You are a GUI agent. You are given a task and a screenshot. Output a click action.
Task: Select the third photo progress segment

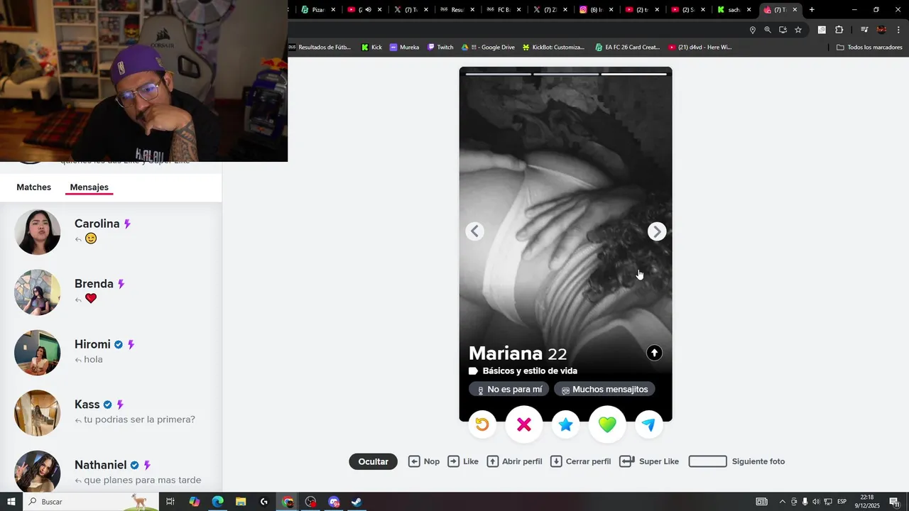point(633,74)
